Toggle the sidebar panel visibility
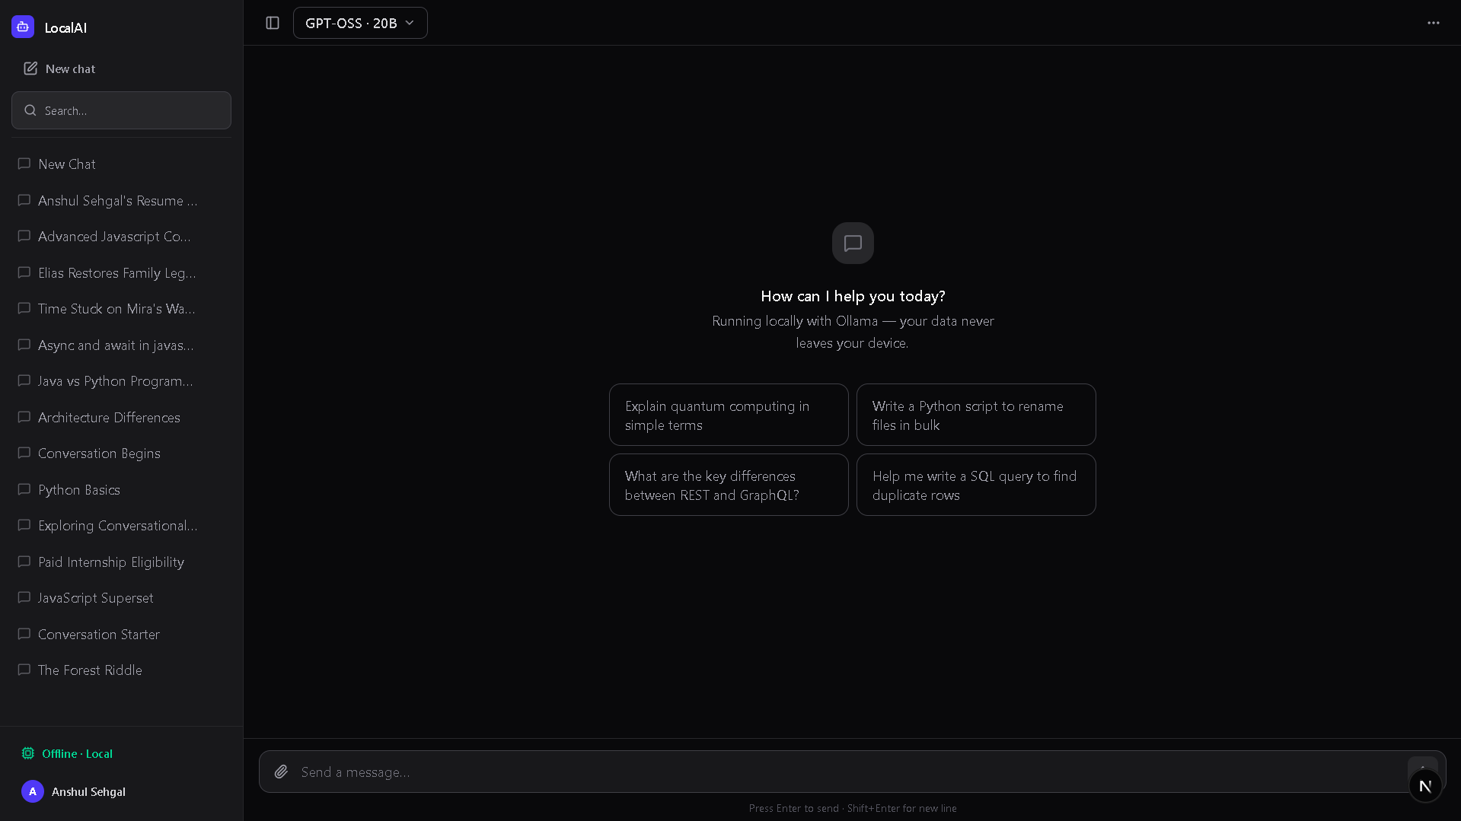The image size is (1461, 821). tap(273, 23)
